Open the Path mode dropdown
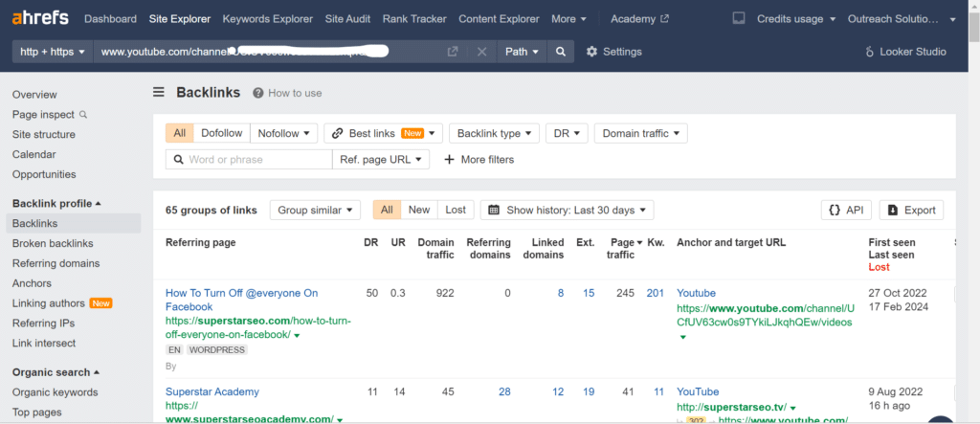This screenshot has height=424, width=980. [x=522, y=52]
